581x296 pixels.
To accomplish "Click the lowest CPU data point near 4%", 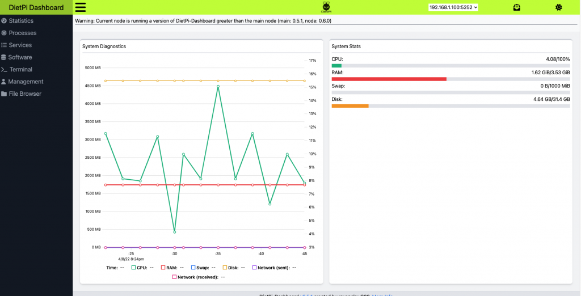I will [x=175, y=232].
